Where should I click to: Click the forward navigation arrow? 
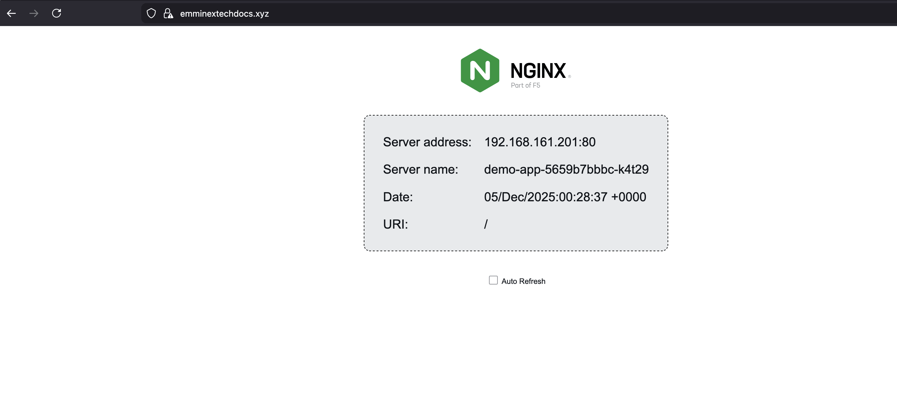[x=34, y=14]
